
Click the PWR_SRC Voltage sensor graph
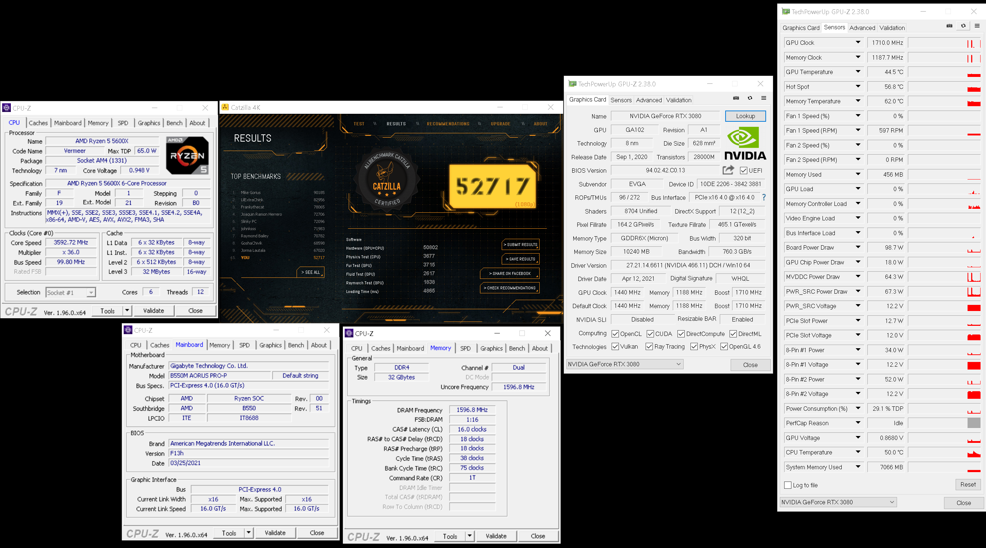(944, 306)
